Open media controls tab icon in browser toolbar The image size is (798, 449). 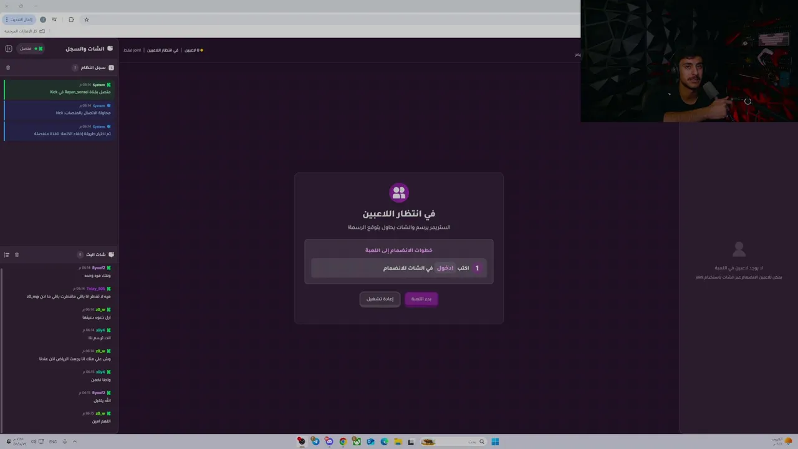(x=54, y=19)
